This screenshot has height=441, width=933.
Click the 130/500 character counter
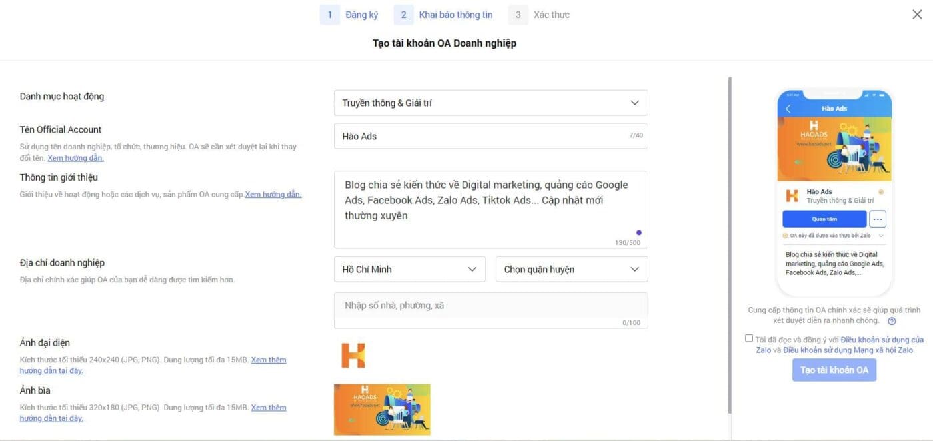point(627,243)
